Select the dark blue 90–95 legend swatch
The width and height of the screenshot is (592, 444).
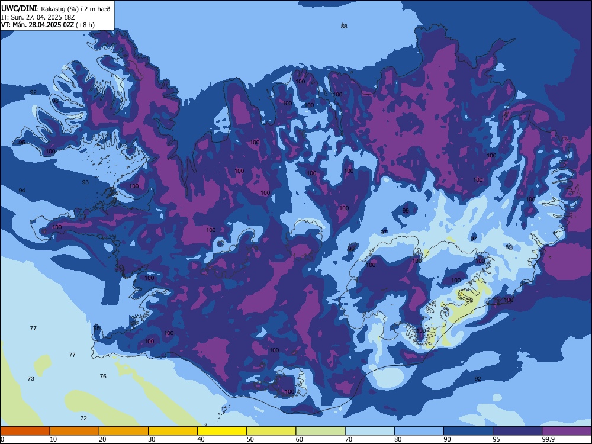(x=468, y=431)
